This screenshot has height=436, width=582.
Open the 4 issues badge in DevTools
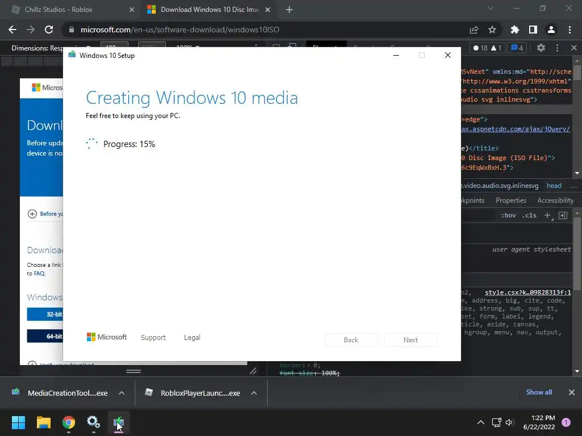click(x=517, y=48)
